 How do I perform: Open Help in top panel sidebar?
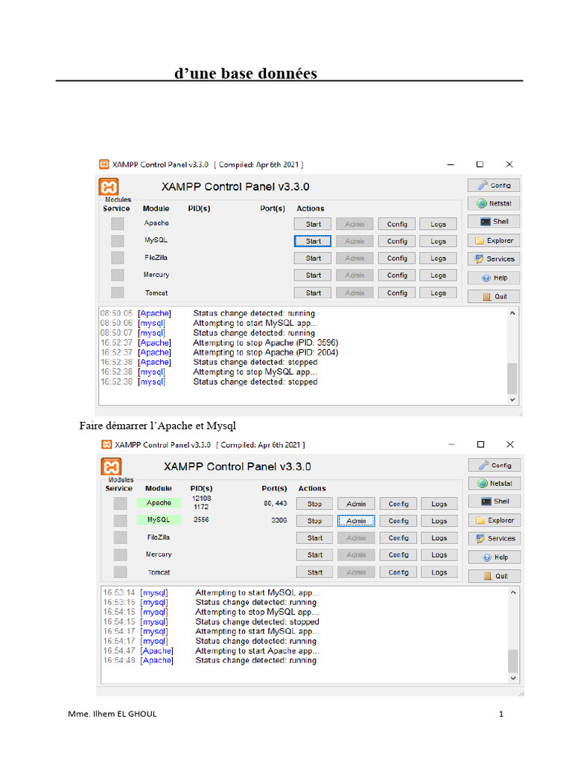click(x=494, y=278)
